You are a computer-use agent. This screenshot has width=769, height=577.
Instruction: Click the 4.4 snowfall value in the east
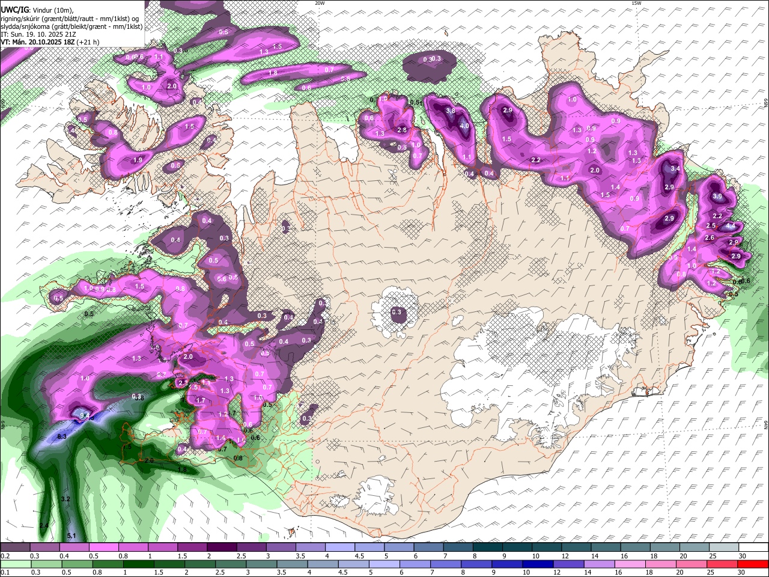click(731, 226)
